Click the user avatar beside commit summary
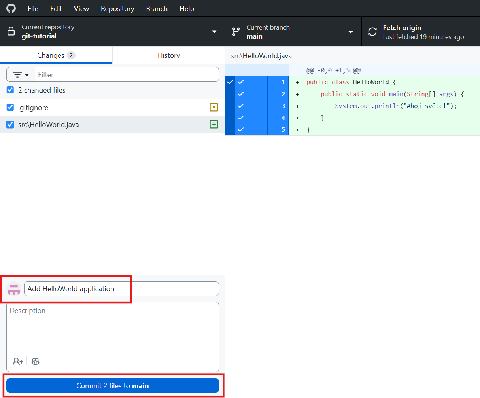Image resolution: width=480 pixels, height=398 pixels. click(x=14, y=289)
